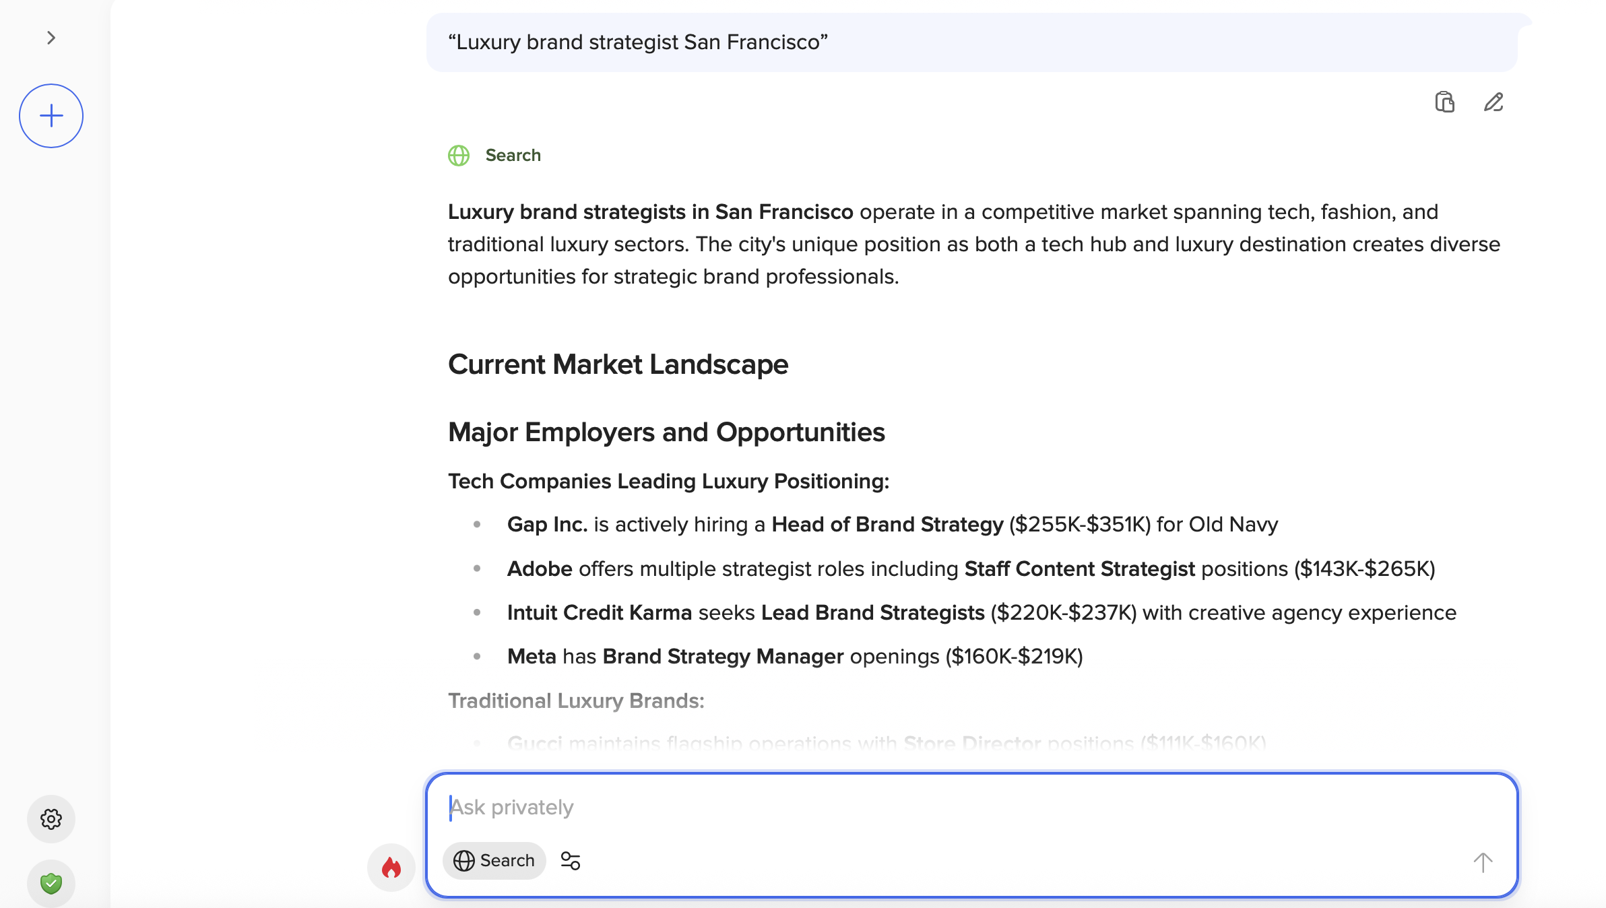Viewport: 1606px width, 908px height.
Task: Open settings via the gear icon
Action: point(51,819)
